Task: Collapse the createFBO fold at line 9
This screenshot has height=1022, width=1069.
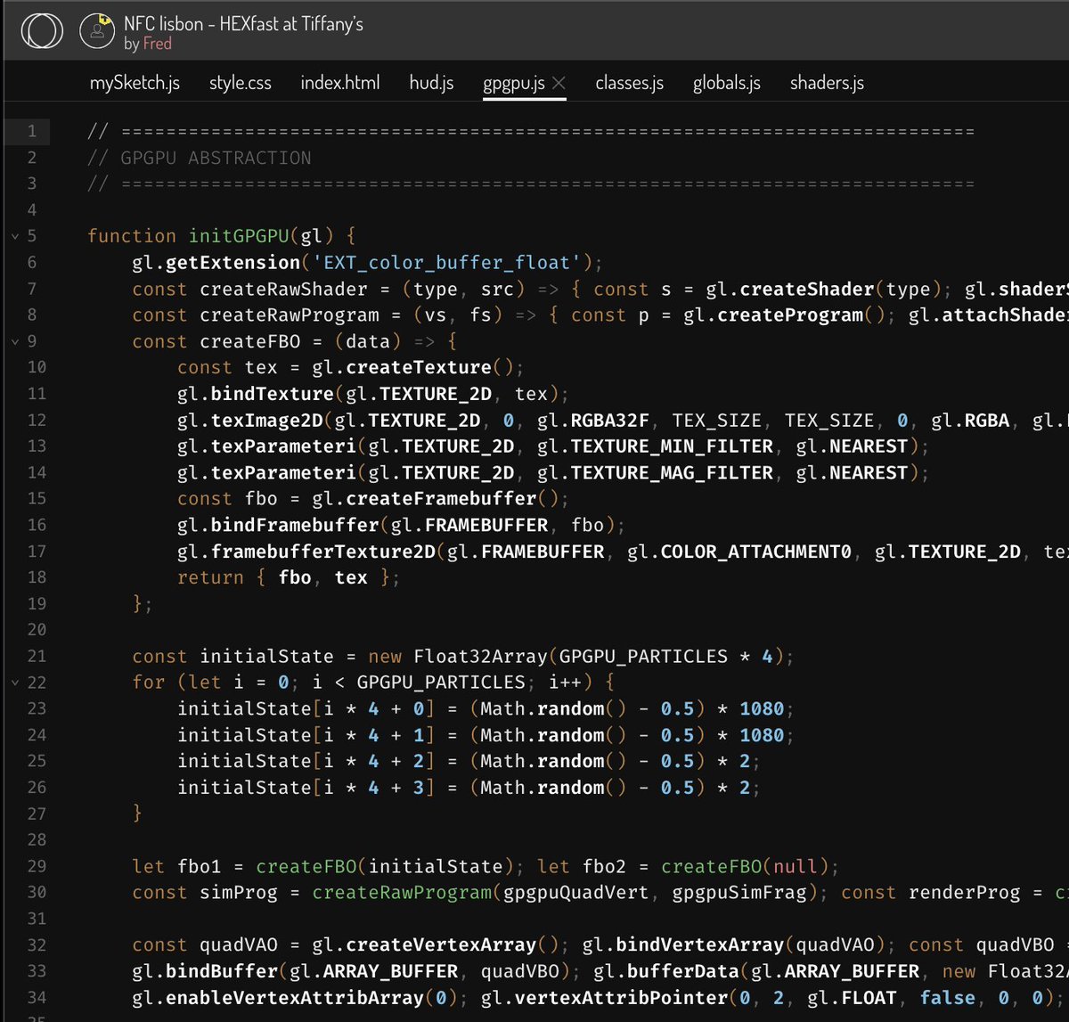Action: coord(14,342)
